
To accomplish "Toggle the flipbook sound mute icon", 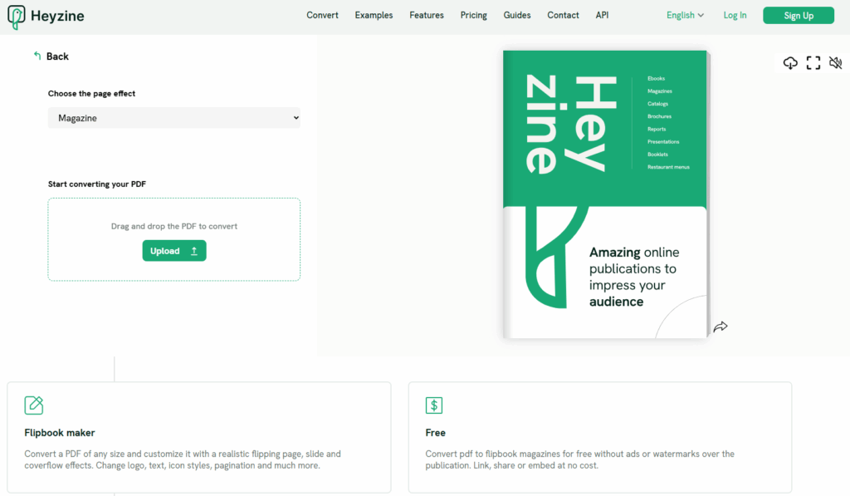I will [835, 63].
